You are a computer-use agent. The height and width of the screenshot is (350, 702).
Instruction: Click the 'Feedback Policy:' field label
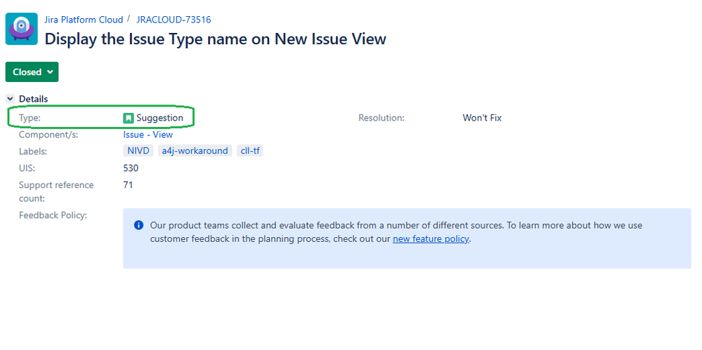pos(53,215)
